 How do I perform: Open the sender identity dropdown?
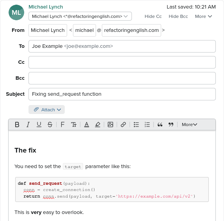(x=80, y=16)
